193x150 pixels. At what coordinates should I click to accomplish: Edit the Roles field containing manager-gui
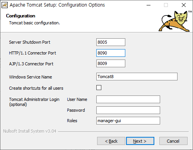coord(128,121)
